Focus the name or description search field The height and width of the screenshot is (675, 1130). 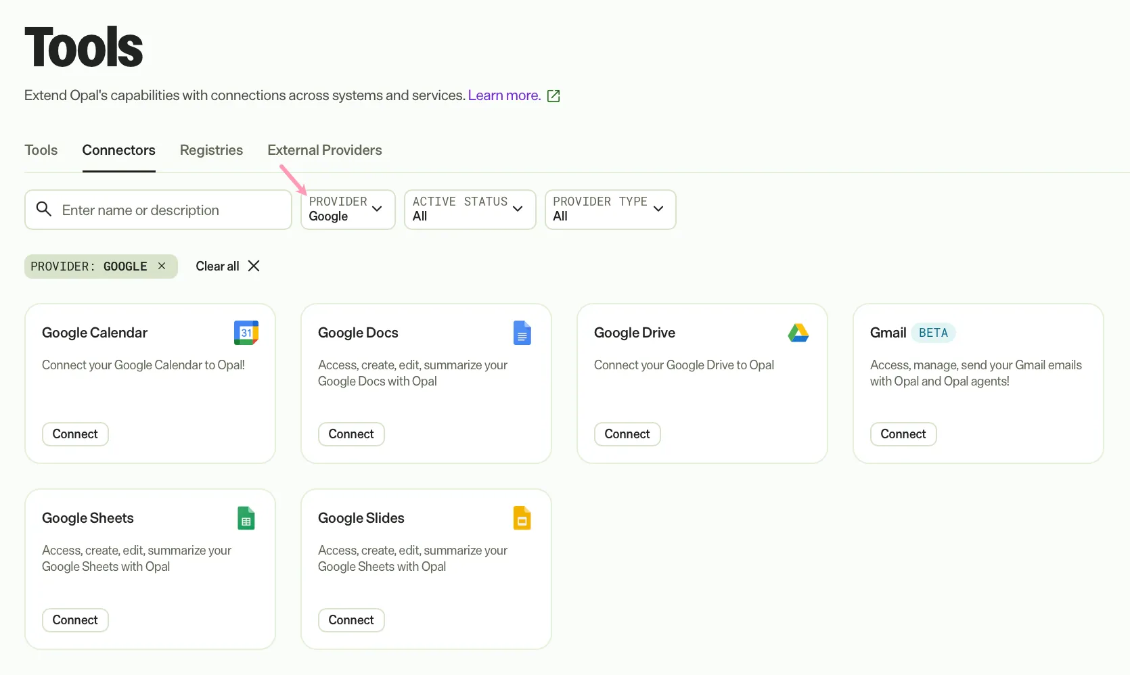(x=158, y=210)
